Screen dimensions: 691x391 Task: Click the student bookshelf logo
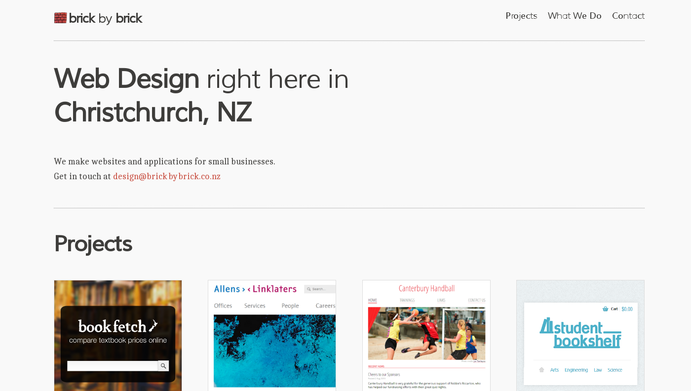[580, 333]
